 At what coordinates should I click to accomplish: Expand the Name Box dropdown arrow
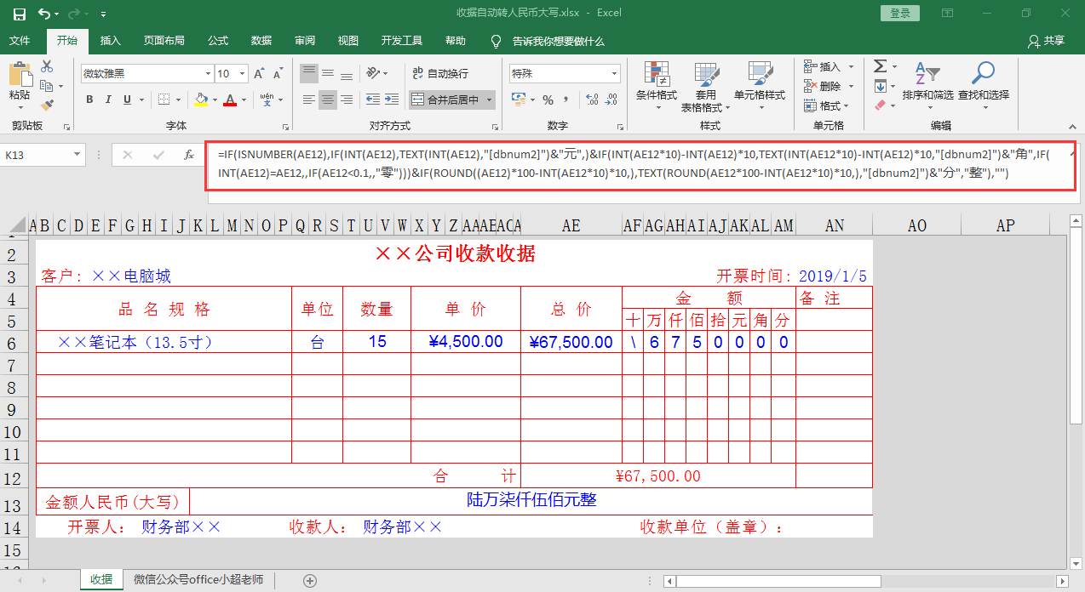coord(77,155)
